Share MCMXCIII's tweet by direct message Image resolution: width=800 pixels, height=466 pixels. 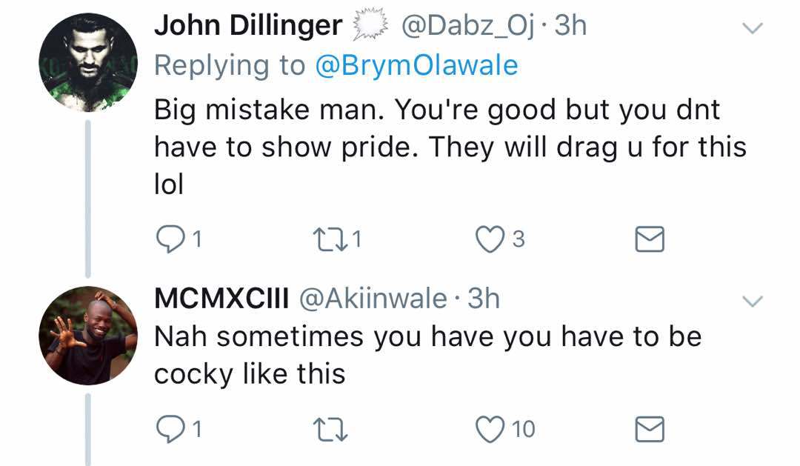coord(650,428)
